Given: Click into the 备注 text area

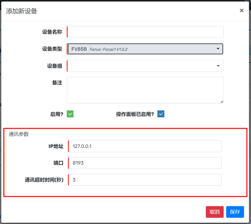Looking at the screenshot, I should (x=145, y=90).
